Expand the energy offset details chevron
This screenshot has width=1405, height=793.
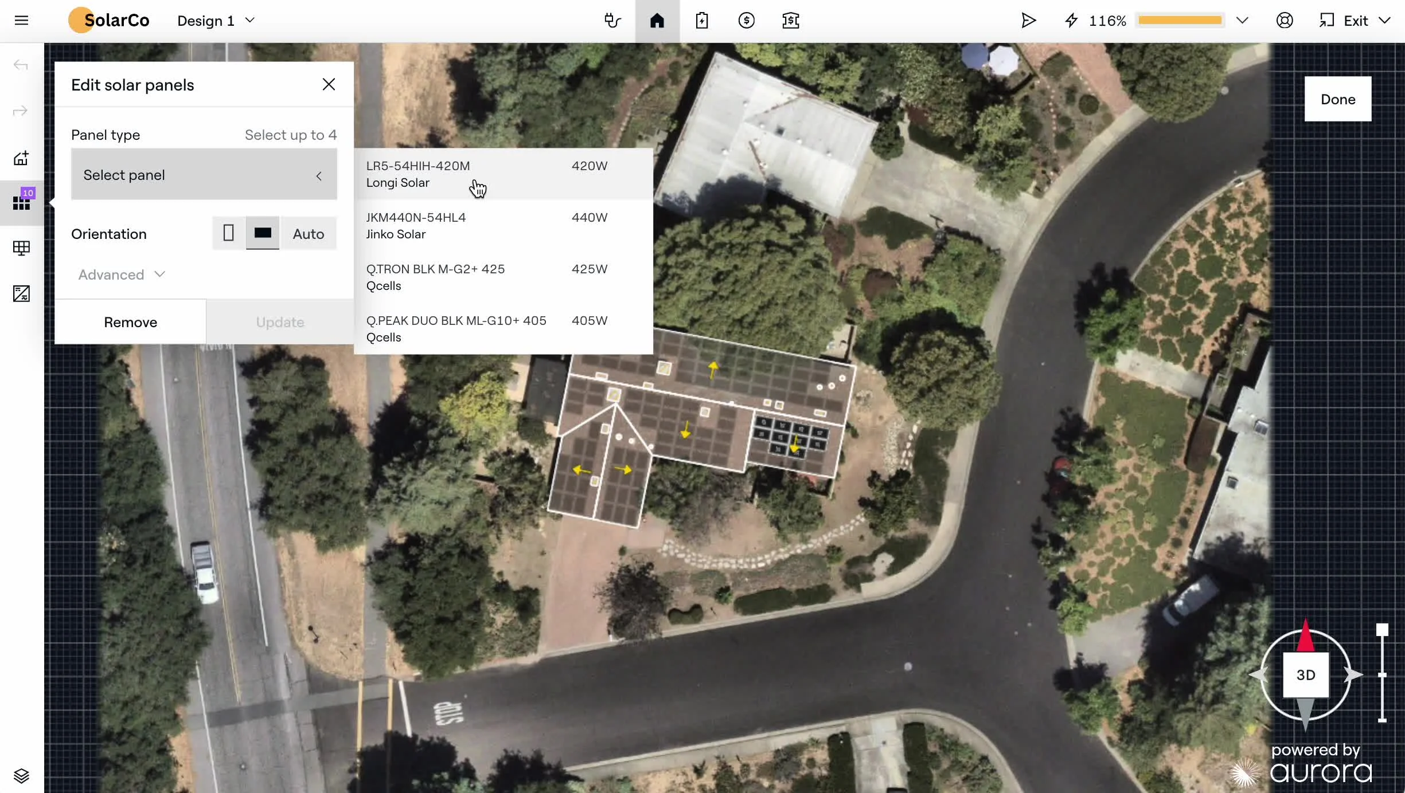tap(1242, 21)
